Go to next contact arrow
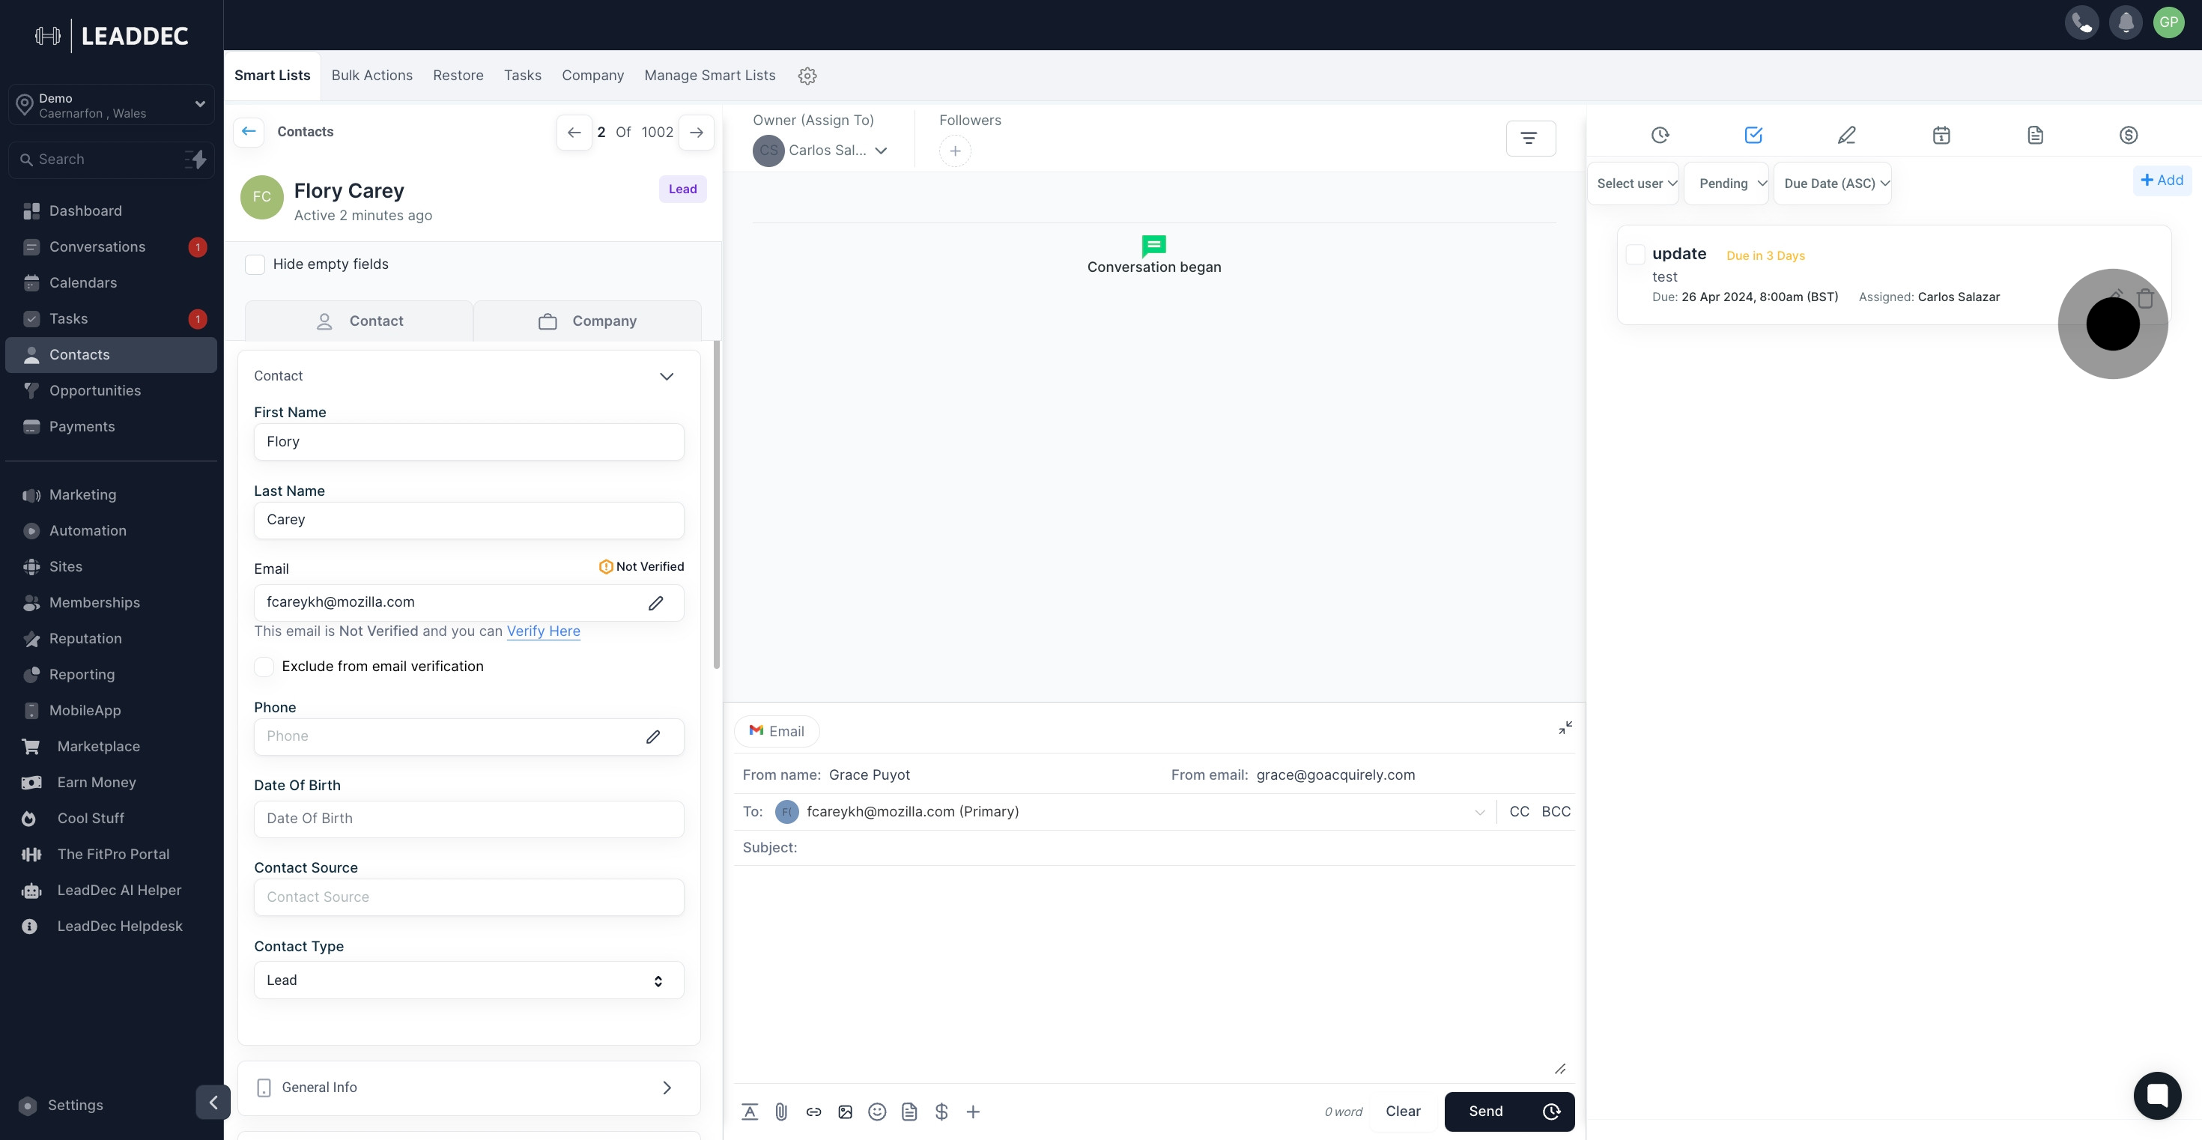2202x1140 pixels. click(697, 133)
